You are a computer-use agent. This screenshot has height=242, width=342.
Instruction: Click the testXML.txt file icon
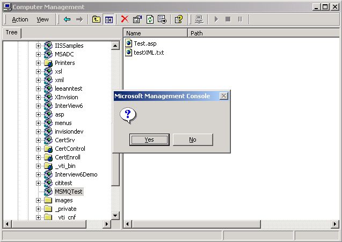(x=129, y=53)
